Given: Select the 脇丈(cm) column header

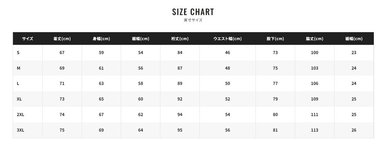Looking at the screenshot, I should click(314, 39).
